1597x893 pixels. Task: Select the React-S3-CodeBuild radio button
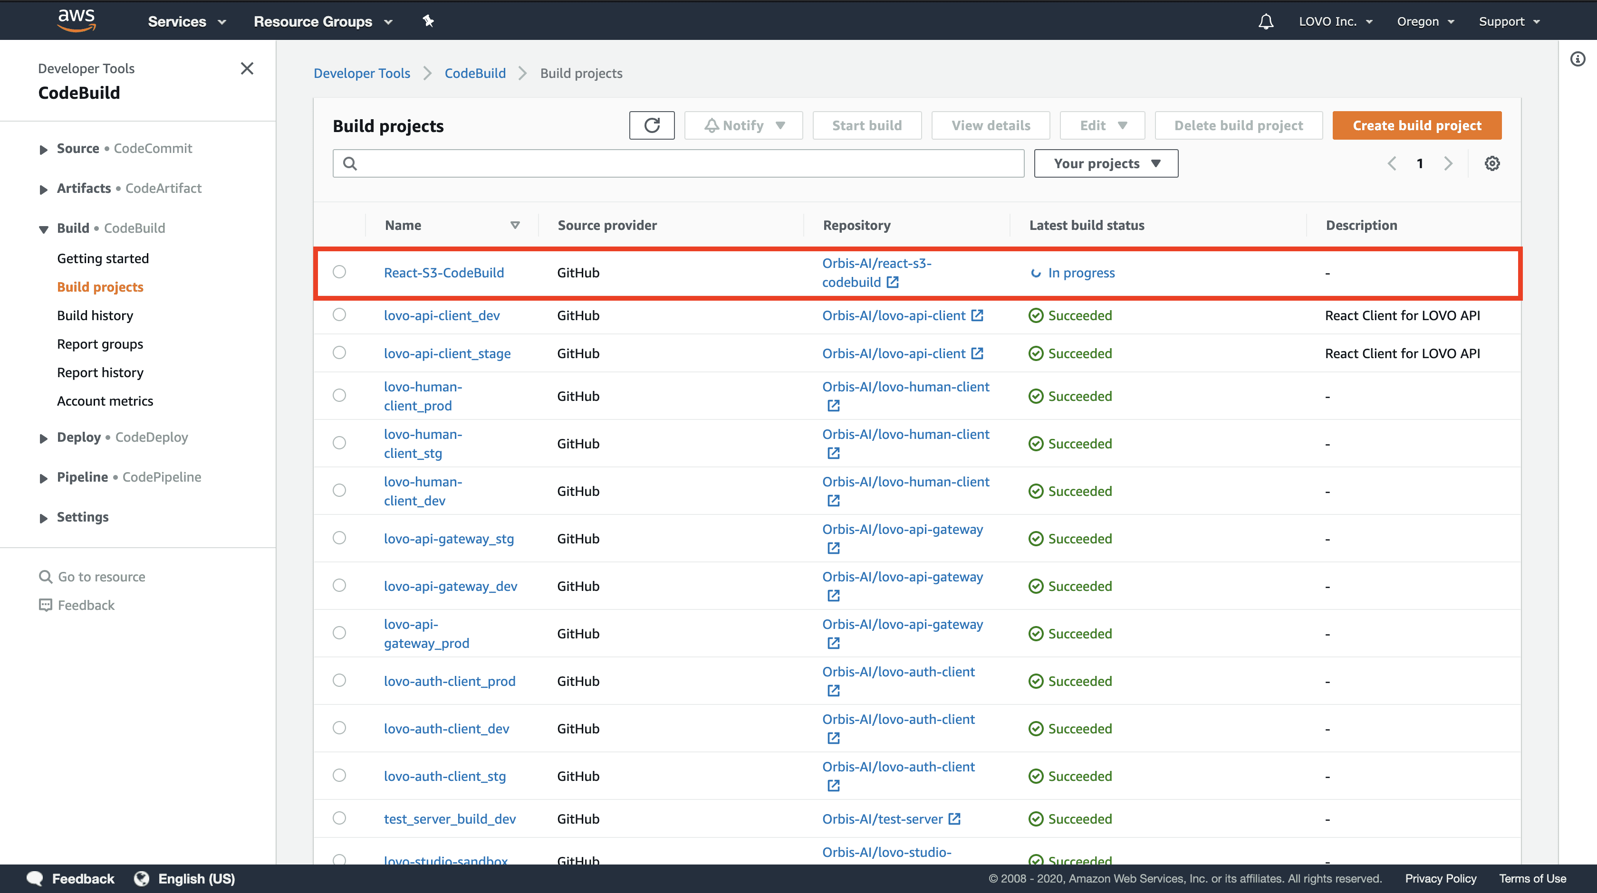coord(339,271)
